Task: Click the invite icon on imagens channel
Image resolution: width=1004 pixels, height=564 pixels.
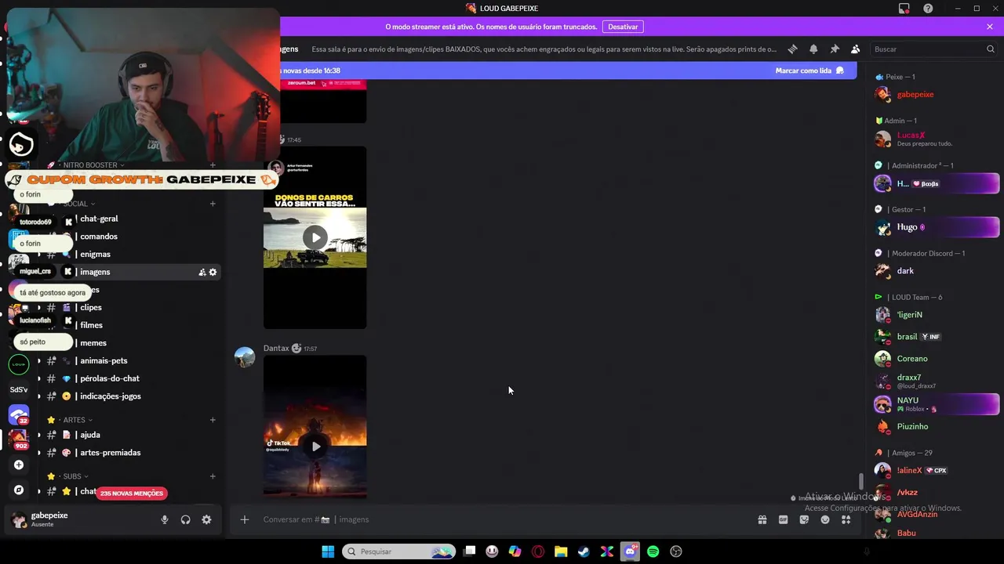Action: click(202, 272)
